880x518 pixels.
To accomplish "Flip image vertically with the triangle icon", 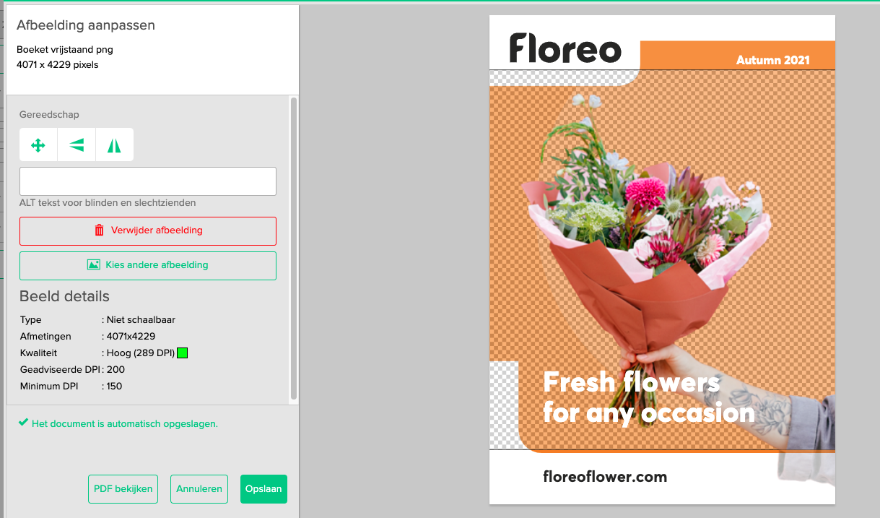I will pos(77,145).
